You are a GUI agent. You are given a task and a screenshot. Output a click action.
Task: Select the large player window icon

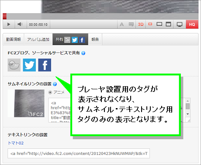[168, 24]
